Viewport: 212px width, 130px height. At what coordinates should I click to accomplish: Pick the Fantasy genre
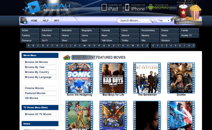click(30, 35)
